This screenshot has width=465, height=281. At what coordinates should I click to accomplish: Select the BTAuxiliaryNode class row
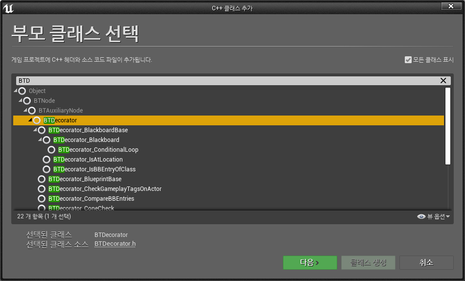229,110
